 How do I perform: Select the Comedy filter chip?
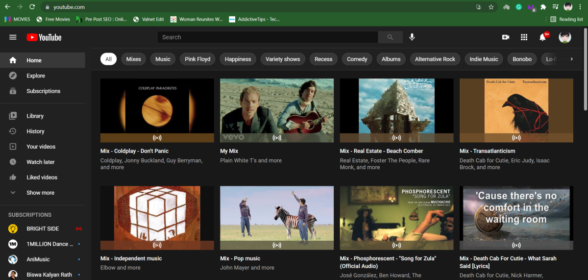(x=357, y=59)
